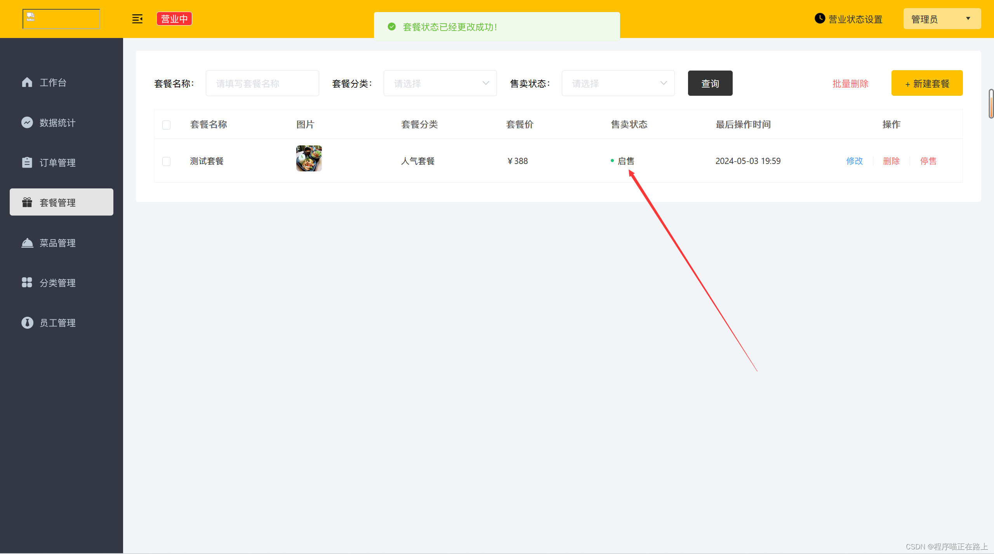Click the 批量删除 link
Screen dimensions: 994x554
coord(850,83)
